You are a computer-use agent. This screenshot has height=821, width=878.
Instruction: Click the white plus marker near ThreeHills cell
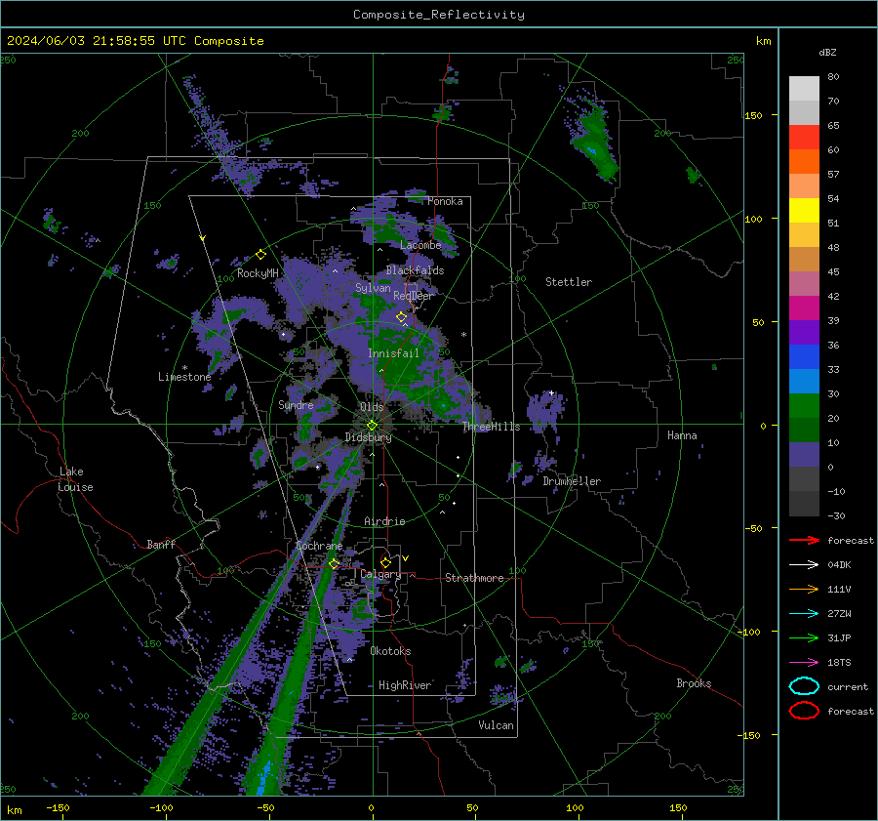(x=551, y=392)
